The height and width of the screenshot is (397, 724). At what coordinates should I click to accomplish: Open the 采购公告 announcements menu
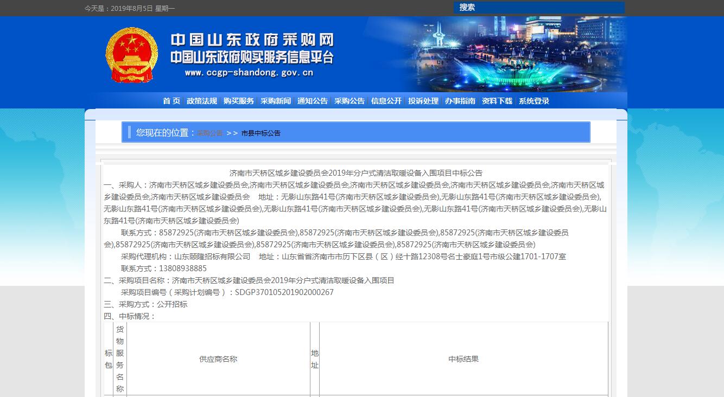349,101
